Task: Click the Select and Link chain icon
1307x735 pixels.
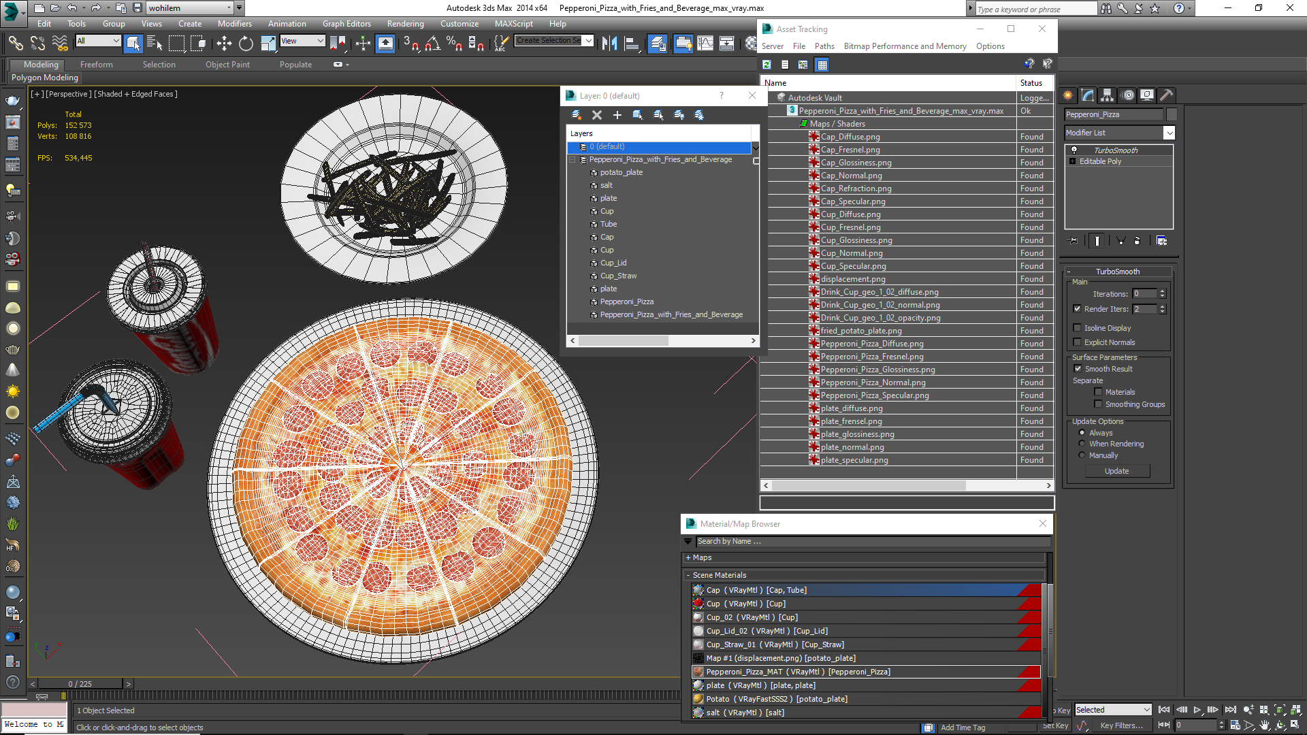Action: 16,44
